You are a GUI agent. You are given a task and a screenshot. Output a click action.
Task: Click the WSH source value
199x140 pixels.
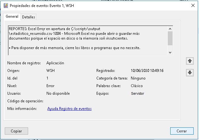51,71
